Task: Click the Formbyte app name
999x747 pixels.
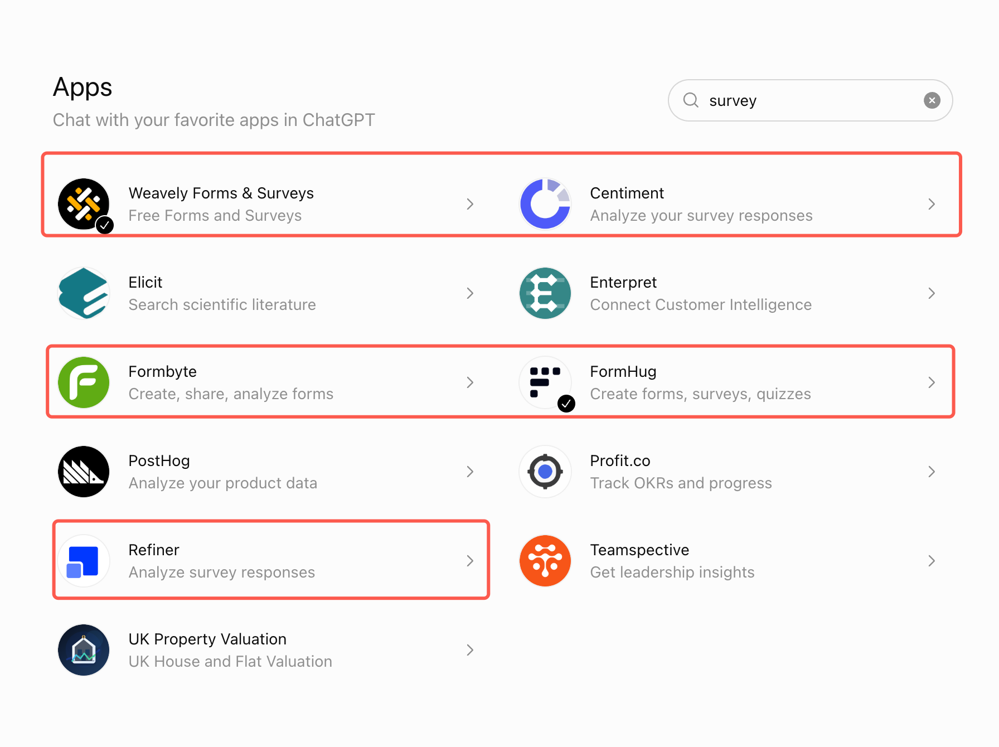Action: pyautogui.click(x=163, y=372)
